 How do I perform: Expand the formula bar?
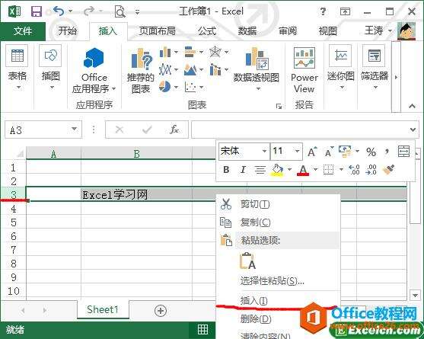[413, 130]
